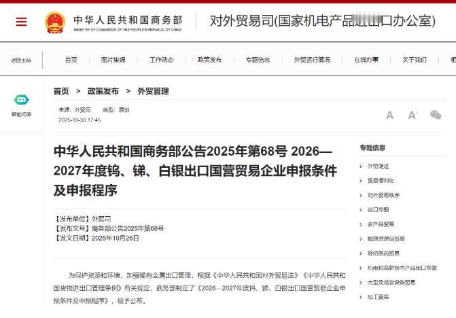The image size is (456, 318).
Task: Open the 外贸促进 sidebar link
Action: pyautogui.click(x=378, y=166)
